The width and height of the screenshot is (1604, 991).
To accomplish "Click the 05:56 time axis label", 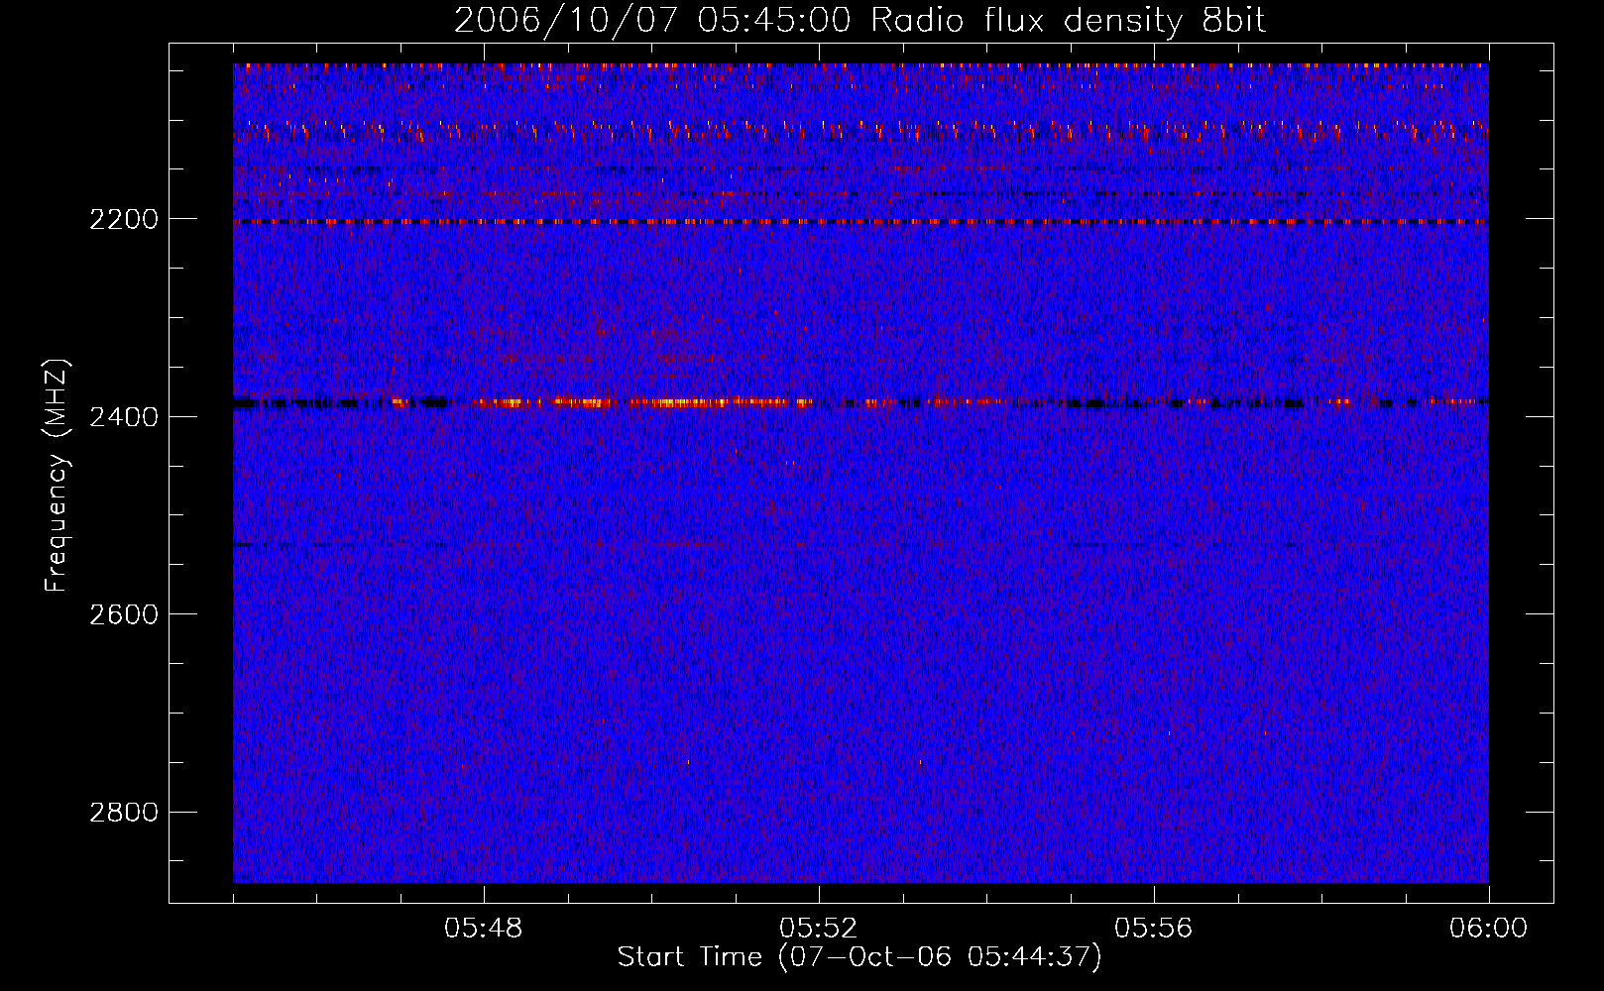I will (x=1154, y=929).
